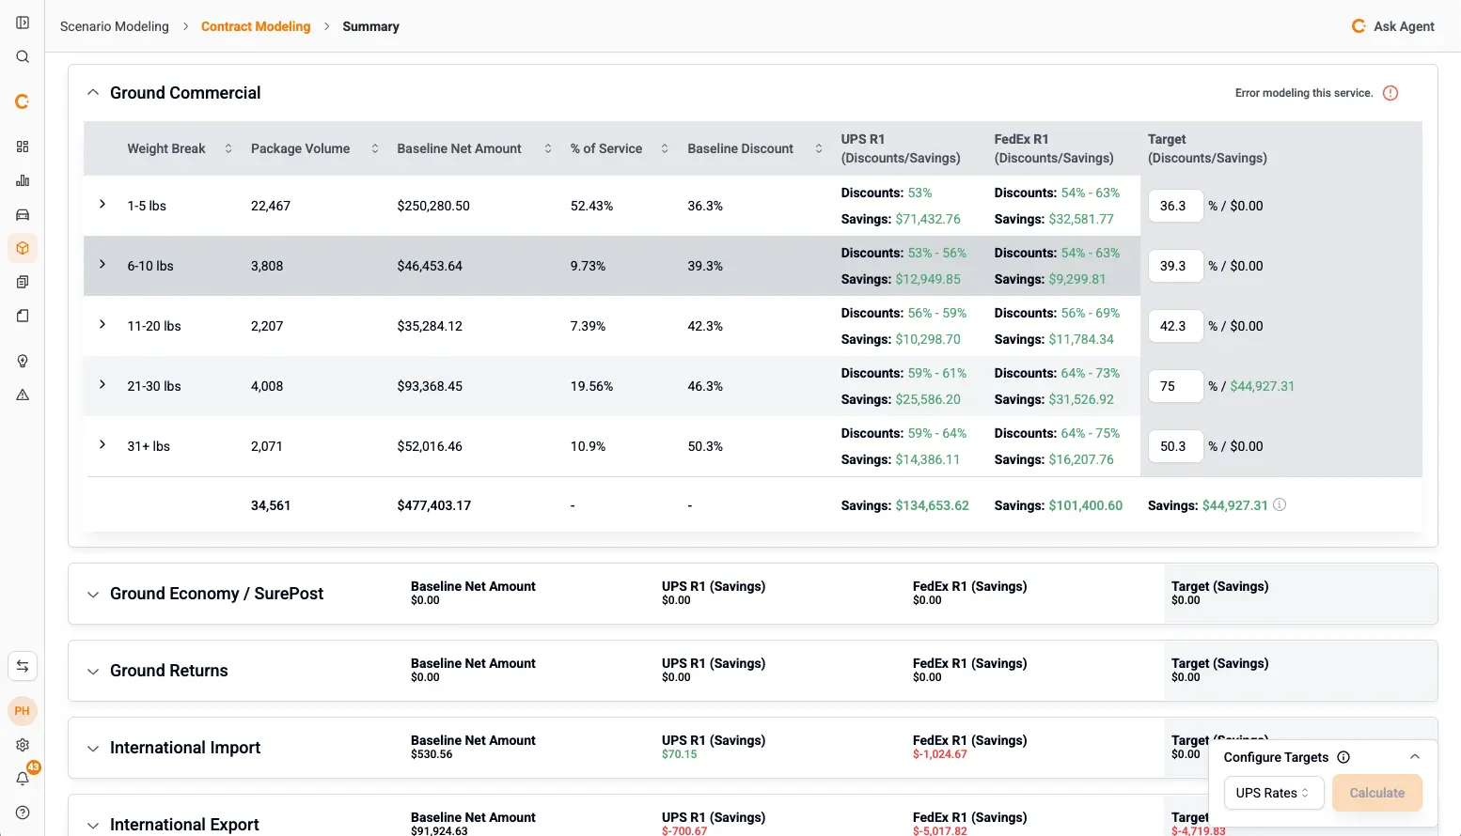The width and height of the screenshot is (1461, 836).
Task: Sort by Package Volume column
Action: click(375, 148)
